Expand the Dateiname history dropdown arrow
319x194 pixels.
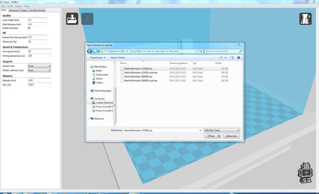pyautogui.click(x=200, y=130)
